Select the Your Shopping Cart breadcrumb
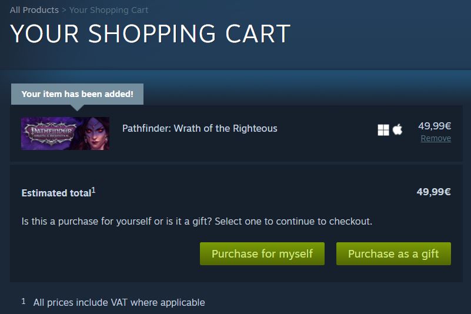471x314 pixels. (109, 10)
